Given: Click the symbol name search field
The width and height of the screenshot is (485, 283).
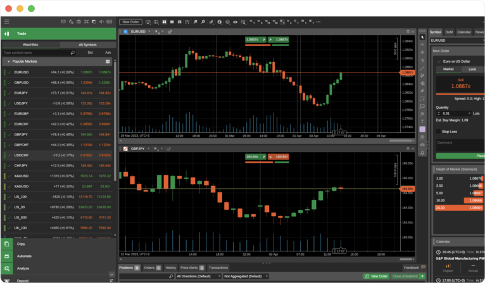Looking at the screenshot, I should pos(35,53).
